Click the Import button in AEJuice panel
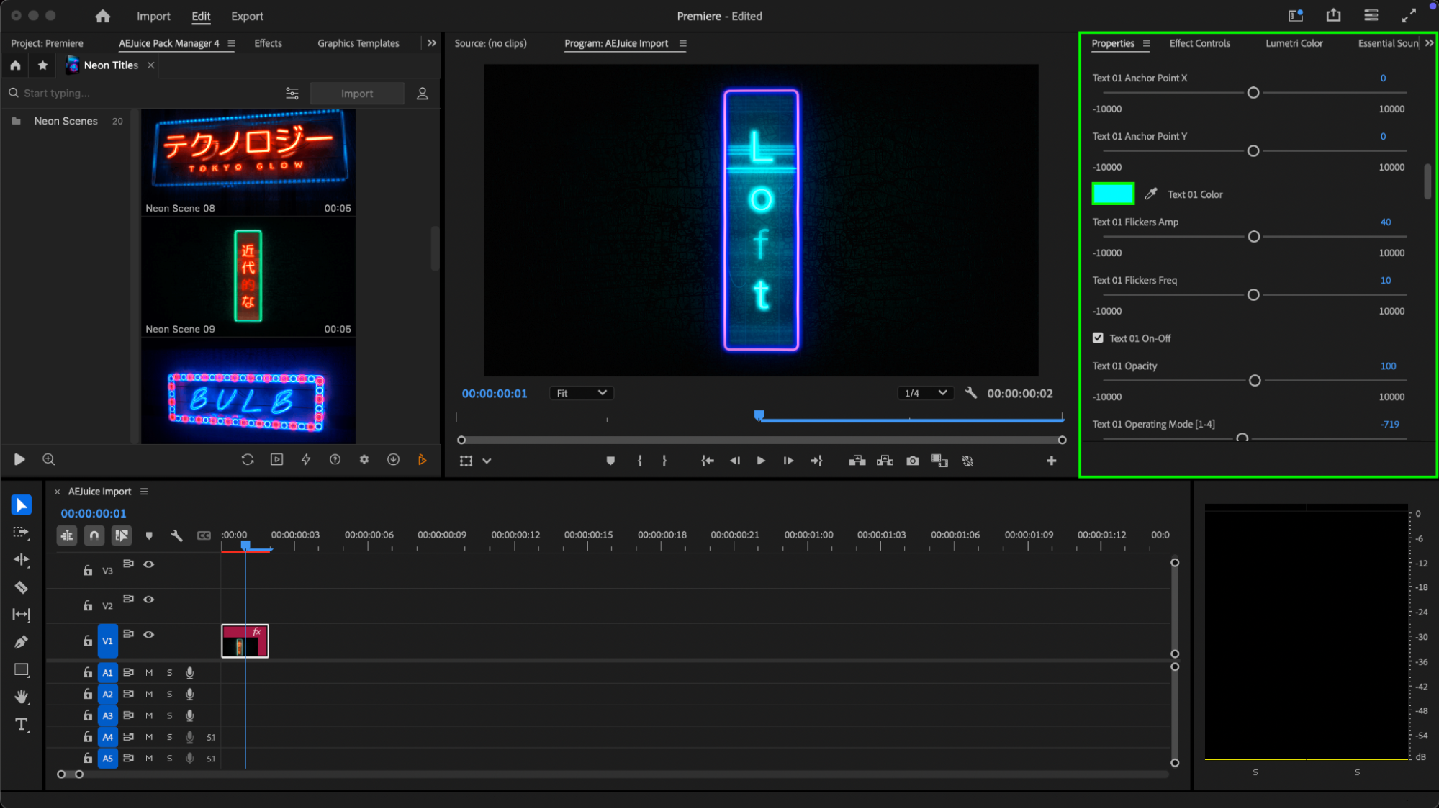This screenshot has width=1439, height=809. pos(356,94)
